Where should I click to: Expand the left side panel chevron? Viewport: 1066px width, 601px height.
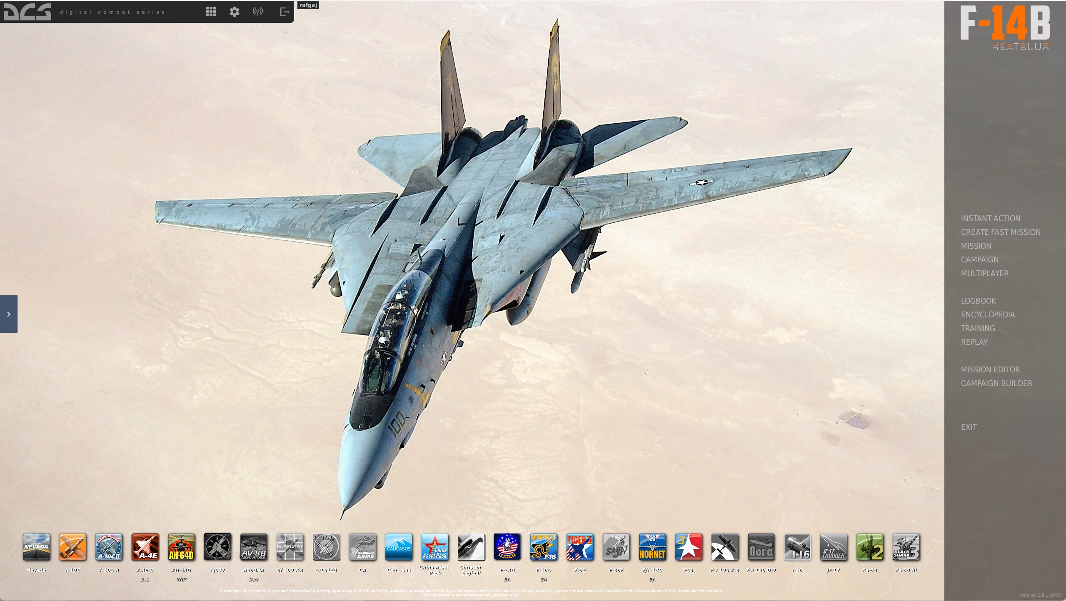pos(9,314)
